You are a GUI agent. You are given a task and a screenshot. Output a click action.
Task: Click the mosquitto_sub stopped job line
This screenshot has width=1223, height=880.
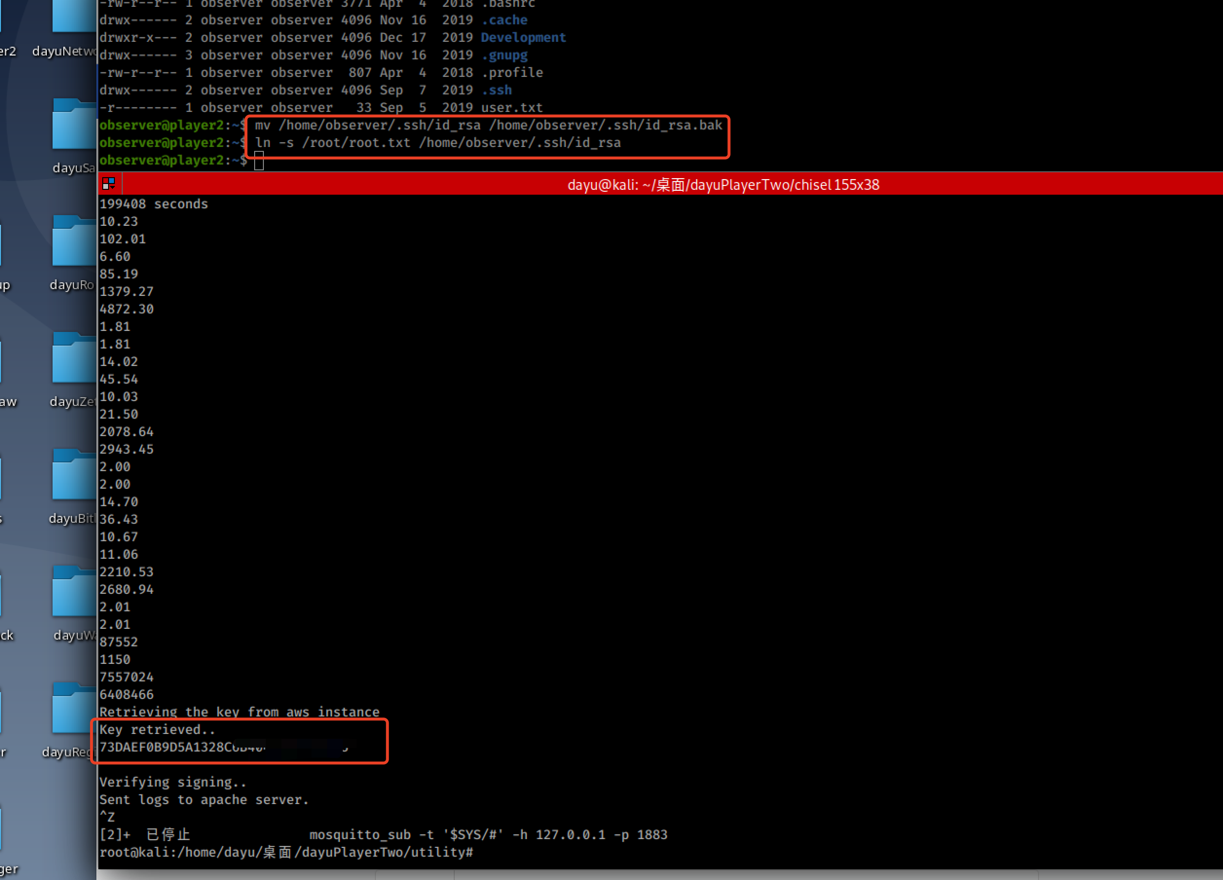383,835
